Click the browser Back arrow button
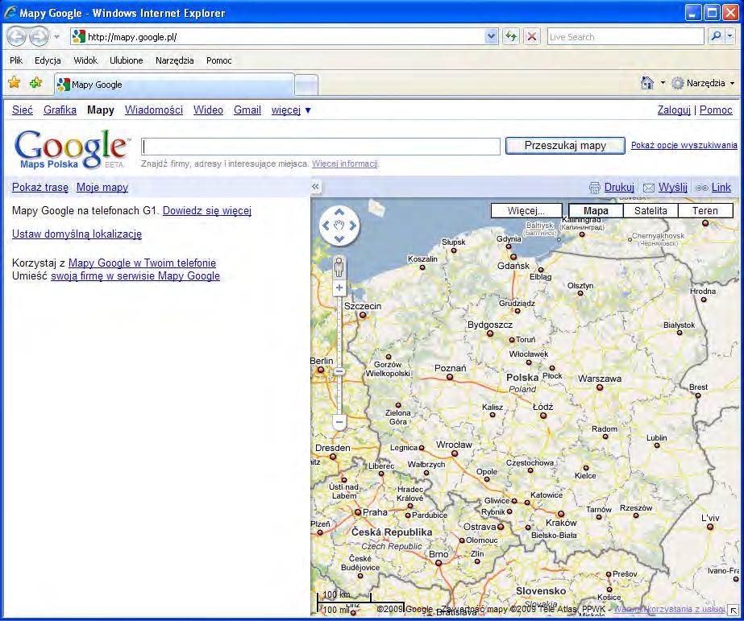The height and width of the screenshot is (621, 744). pyautogui.click(x=17, y=36)
